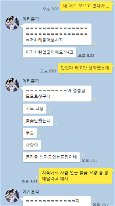
Task: Open the bottom 에키홀릭 profile avatar
Action: coord(12,196)
